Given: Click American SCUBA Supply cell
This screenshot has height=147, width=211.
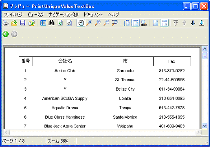Looking at the screenshot, I should [65, 99].
